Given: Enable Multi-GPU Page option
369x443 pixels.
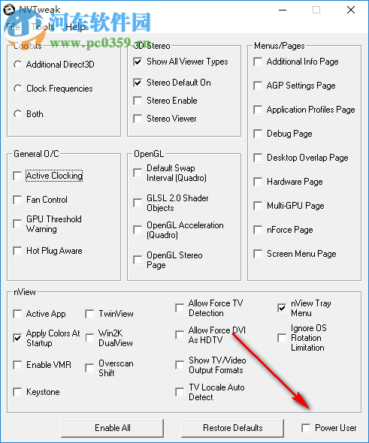Looking at the screenshot, I should coord(258,206).
